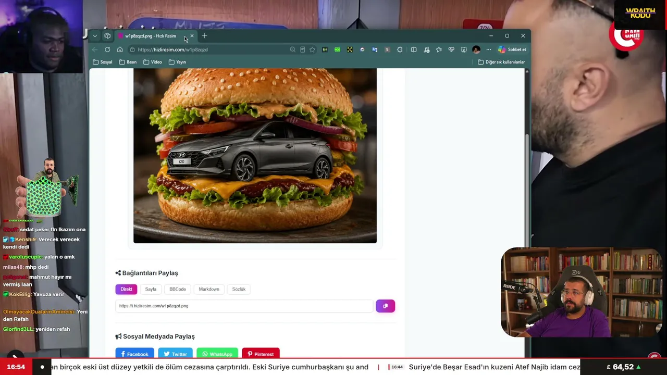
Task: Add this page to favorites star
Action: [312, 49]
